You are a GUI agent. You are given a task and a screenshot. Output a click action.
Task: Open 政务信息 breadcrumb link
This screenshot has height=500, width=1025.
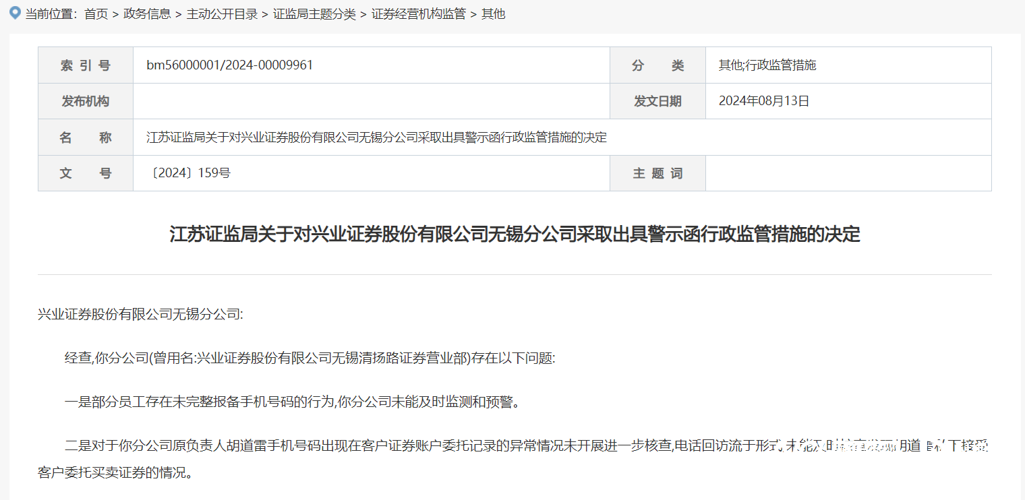pyautogui.click(x=147, y=14)
